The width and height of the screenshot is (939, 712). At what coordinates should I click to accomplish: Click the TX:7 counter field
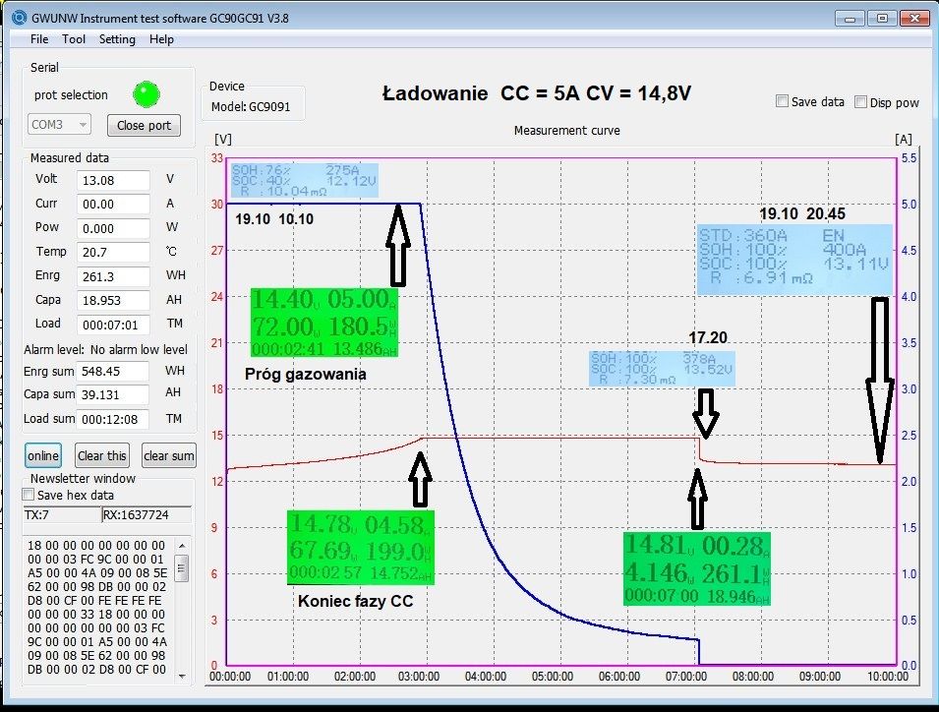point(62,515)
